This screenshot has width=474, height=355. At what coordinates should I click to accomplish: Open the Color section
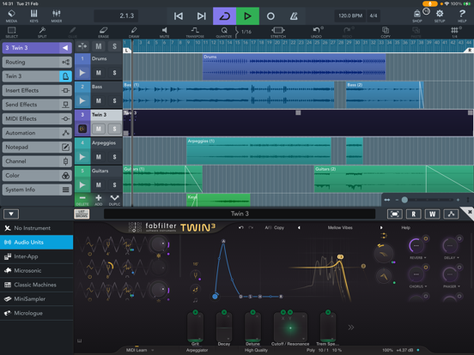(x=37, y=176)
